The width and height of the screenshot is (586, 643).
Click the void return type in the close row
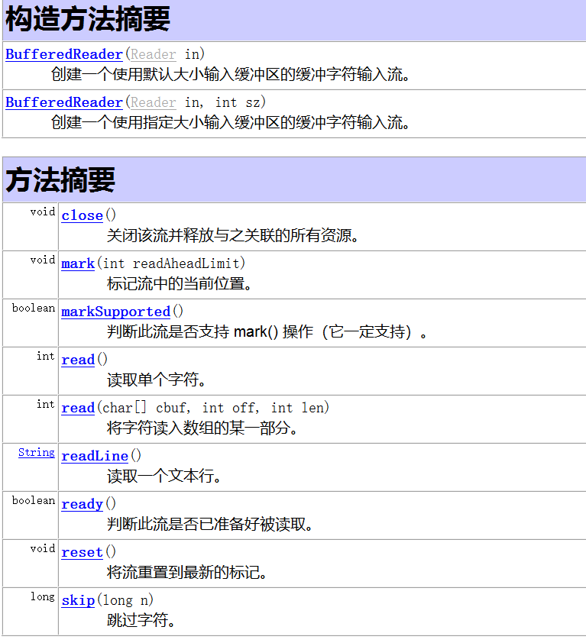tap(43, 212)
